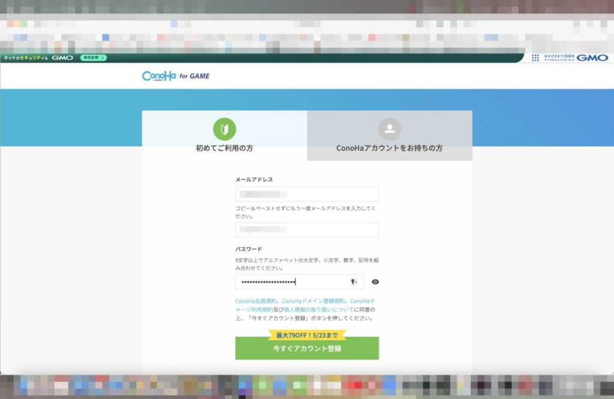Focus the メールアドレス input field
Viewport: 614px width, 399px height.
pos(307,194)
